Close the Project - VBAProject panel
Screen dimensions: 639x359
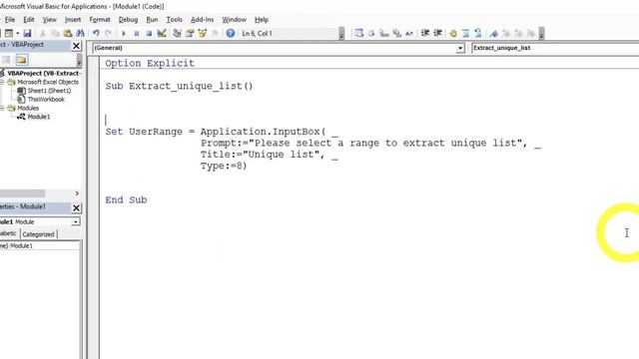tap(76, 46)
